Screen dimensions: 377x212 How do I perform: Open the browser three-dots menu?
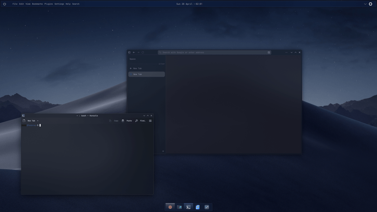pyautogui.click(x=286, y=53)
